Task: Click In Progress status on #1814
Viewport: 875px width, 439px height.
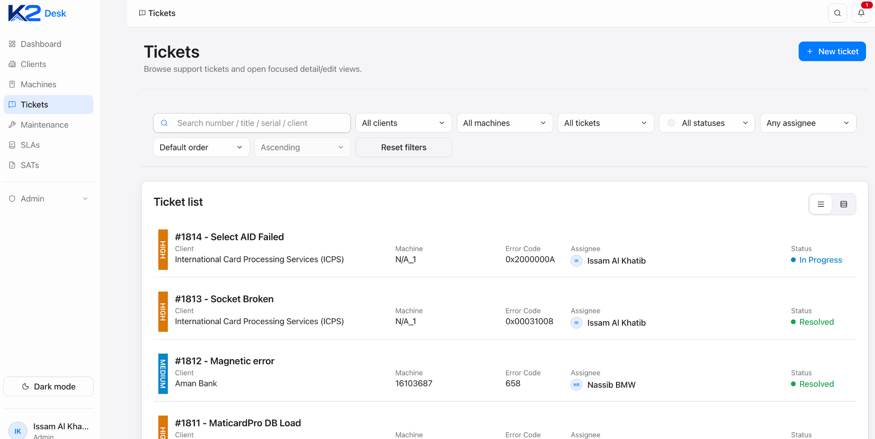Action: tap(816, 260)
